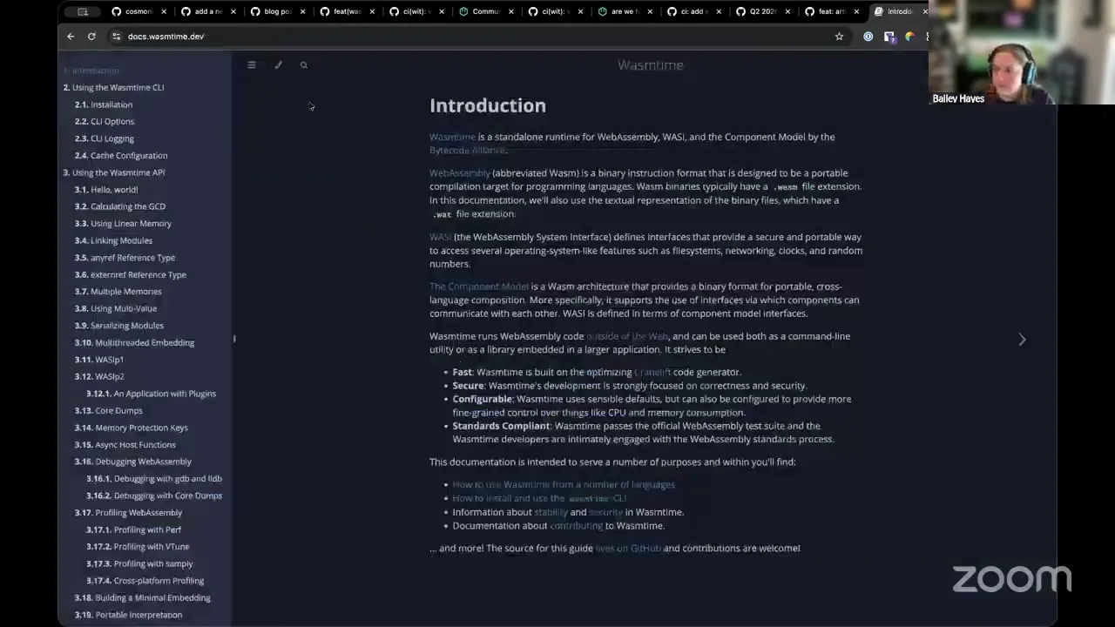Viewport: 1115px width, 627px height.
Task: Open 3.12.1 An Application with Plugins
Action: pos(152,394)
